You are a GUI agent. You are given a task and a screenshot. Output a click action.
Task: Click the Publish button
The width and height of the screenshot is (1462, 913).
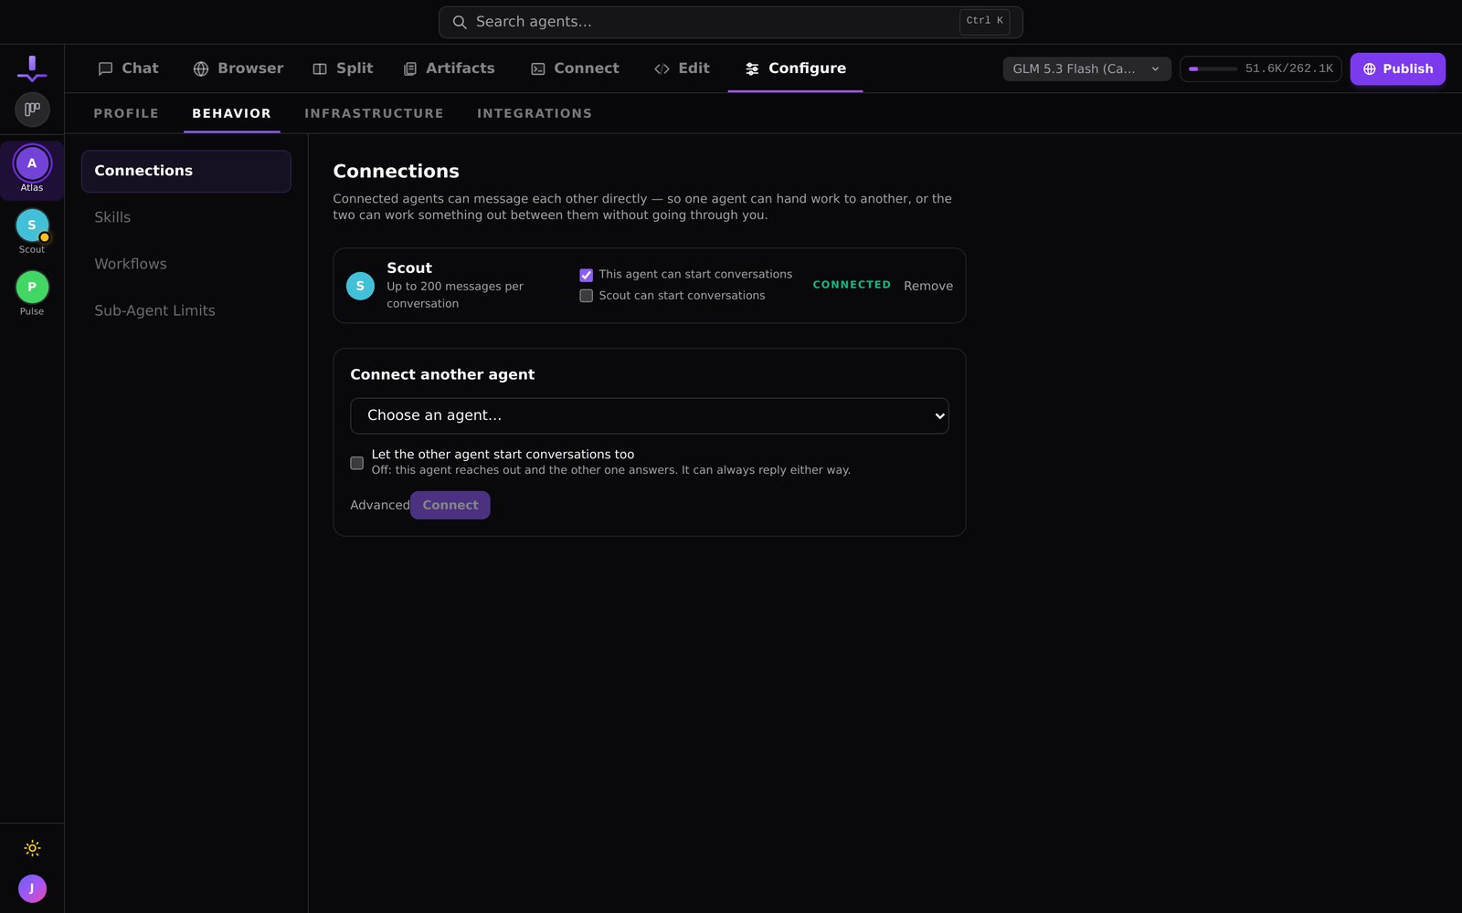point(1398,68)
